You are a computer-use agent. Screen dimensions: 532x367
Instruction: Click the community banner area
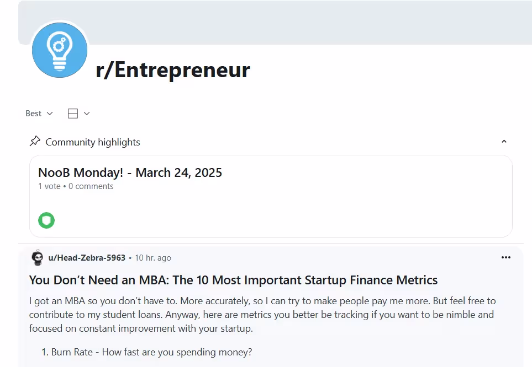pyautogui.click(x=309, y=22)
